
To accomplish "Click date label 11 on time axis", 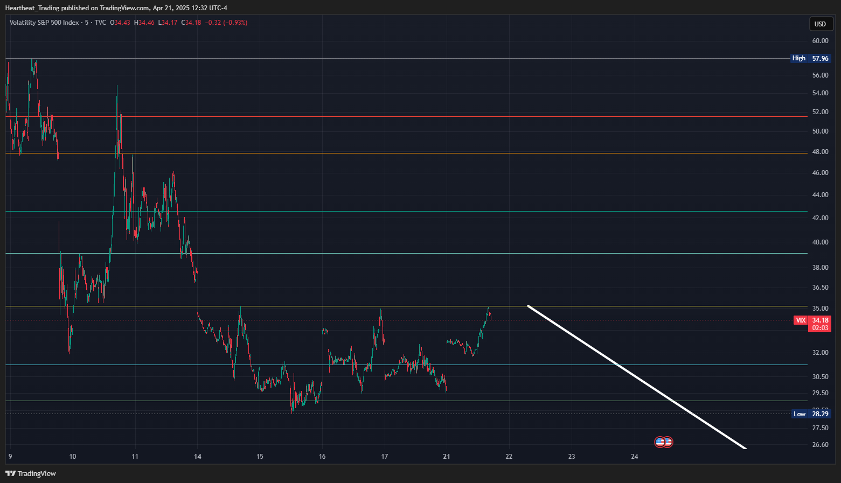I will 135,457.
